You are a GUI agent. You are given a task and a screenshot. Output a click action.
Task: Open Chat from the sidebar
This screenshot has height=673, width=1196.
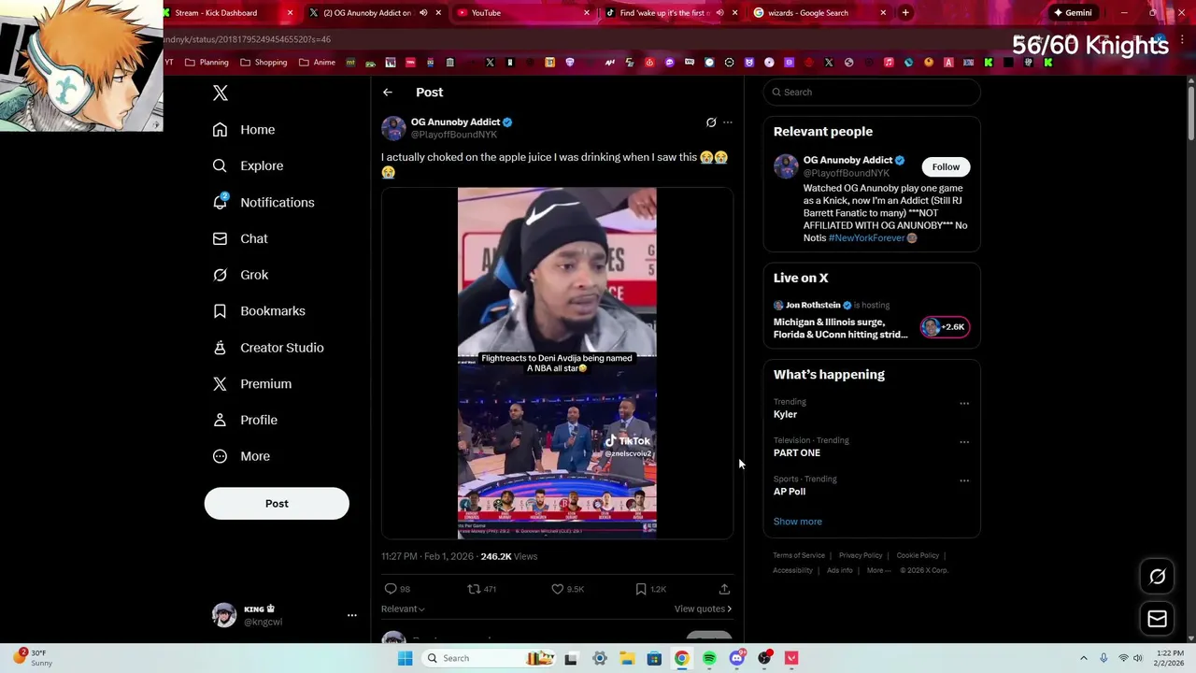(x=240, y=238)
